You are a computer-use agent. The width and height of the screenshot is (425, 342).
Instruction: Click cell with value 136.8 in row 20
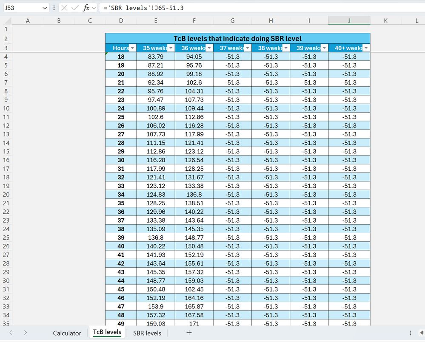pyautogui.click(x=194, y=195)
